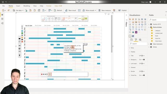
Task: Select the stacked bar chart visualization
Action: tap(130, 19)
